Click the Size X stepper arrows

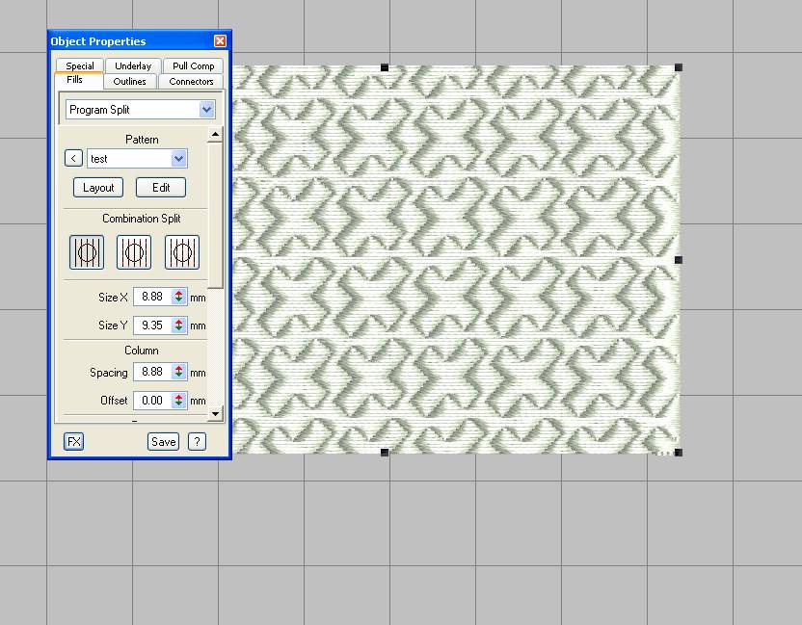click(179, 298)
